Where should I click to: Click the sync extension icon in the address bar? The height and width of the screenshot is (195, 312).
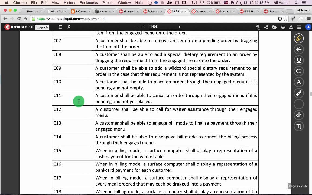click(x=280, y=19)
